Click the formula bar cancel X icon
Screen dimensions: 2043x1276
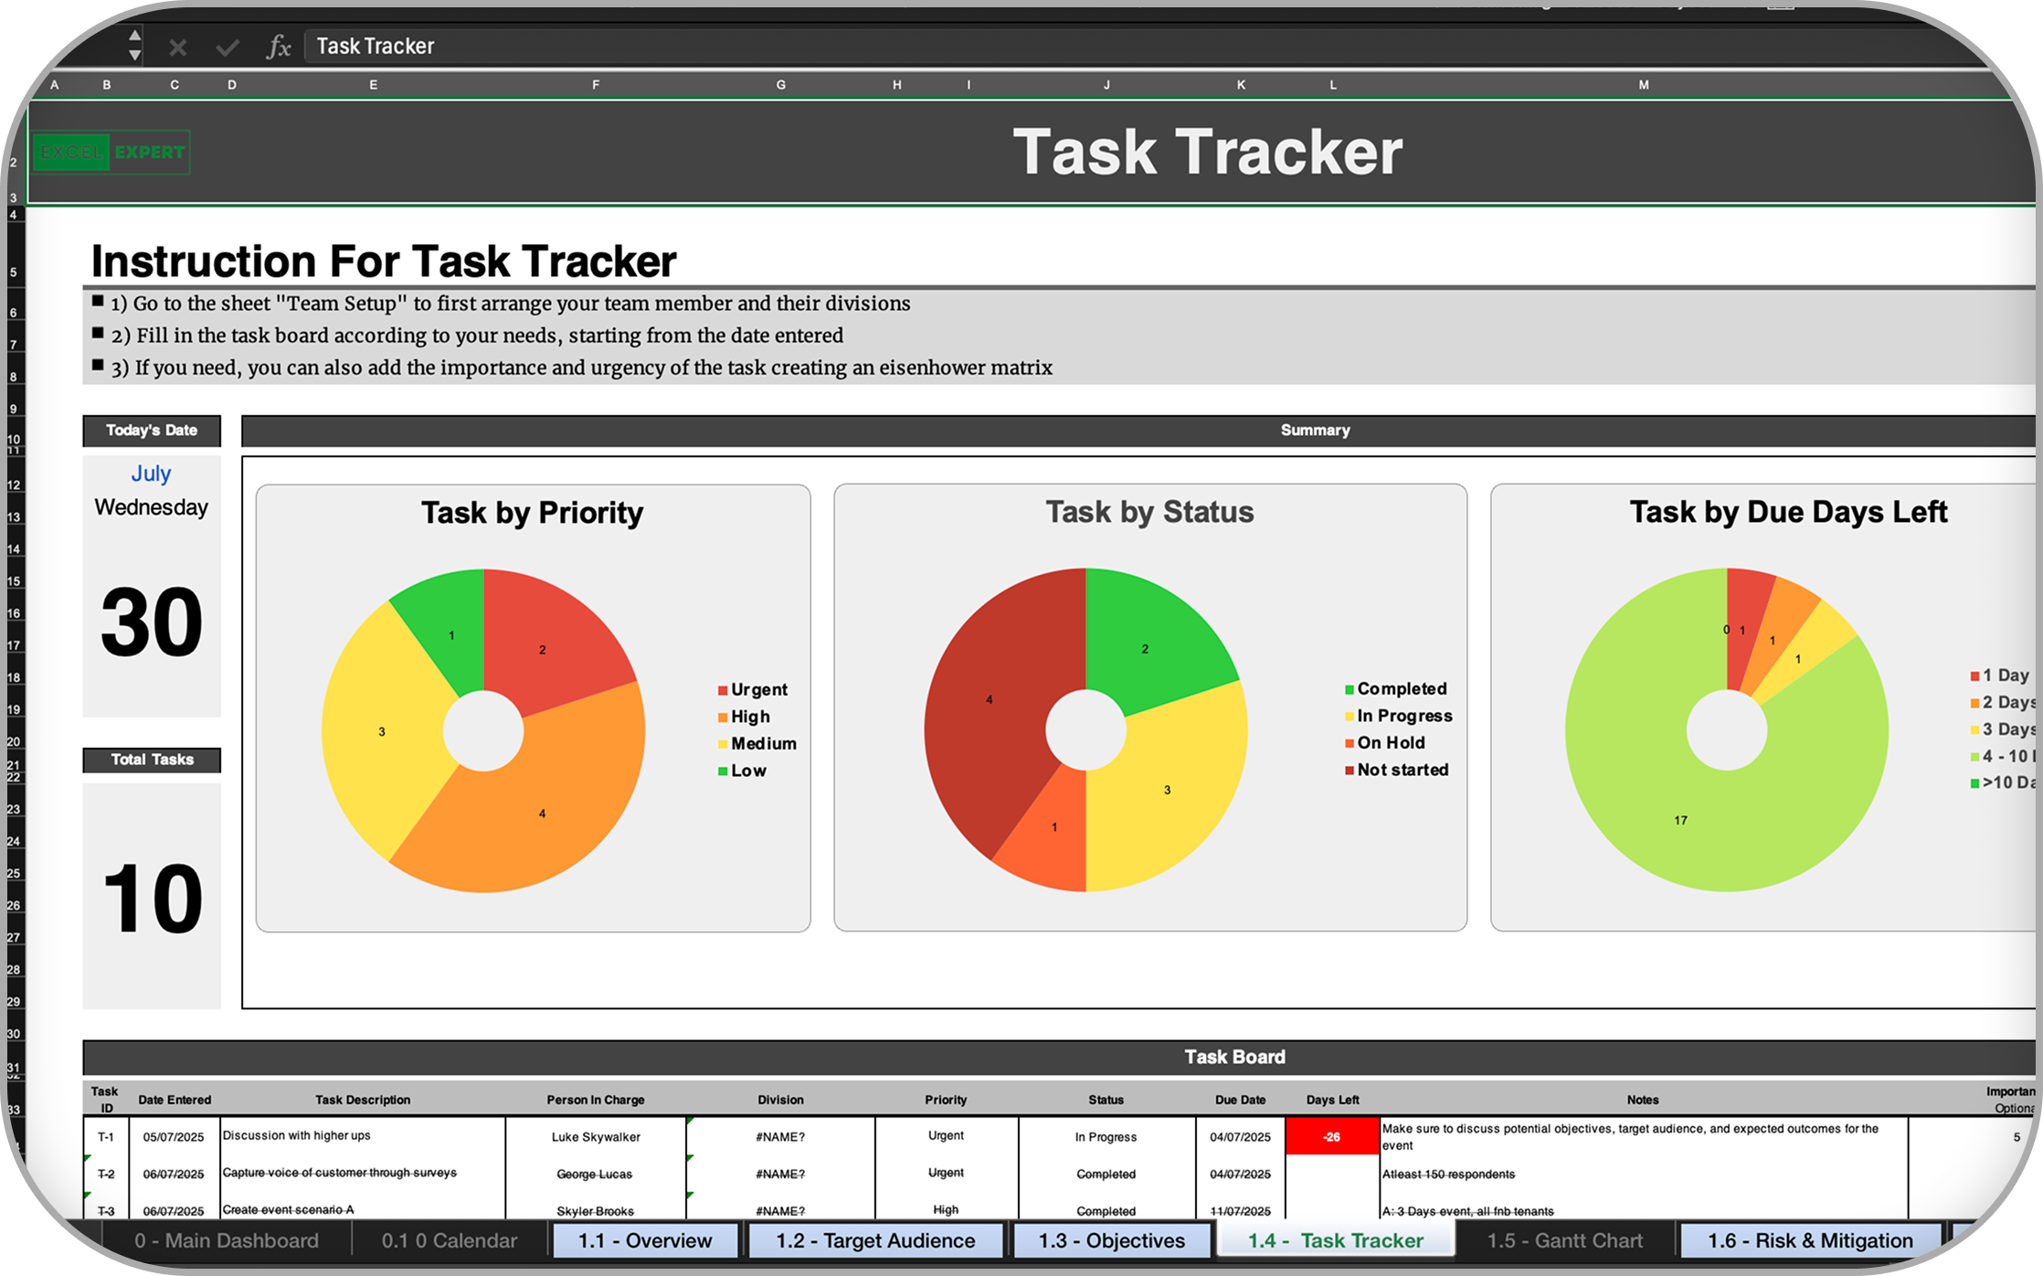(177, 47)
